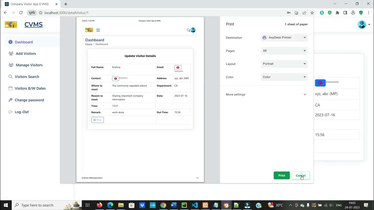
Task: Click the green Print button
Action: pyautogui.click(x=282, y=175)
